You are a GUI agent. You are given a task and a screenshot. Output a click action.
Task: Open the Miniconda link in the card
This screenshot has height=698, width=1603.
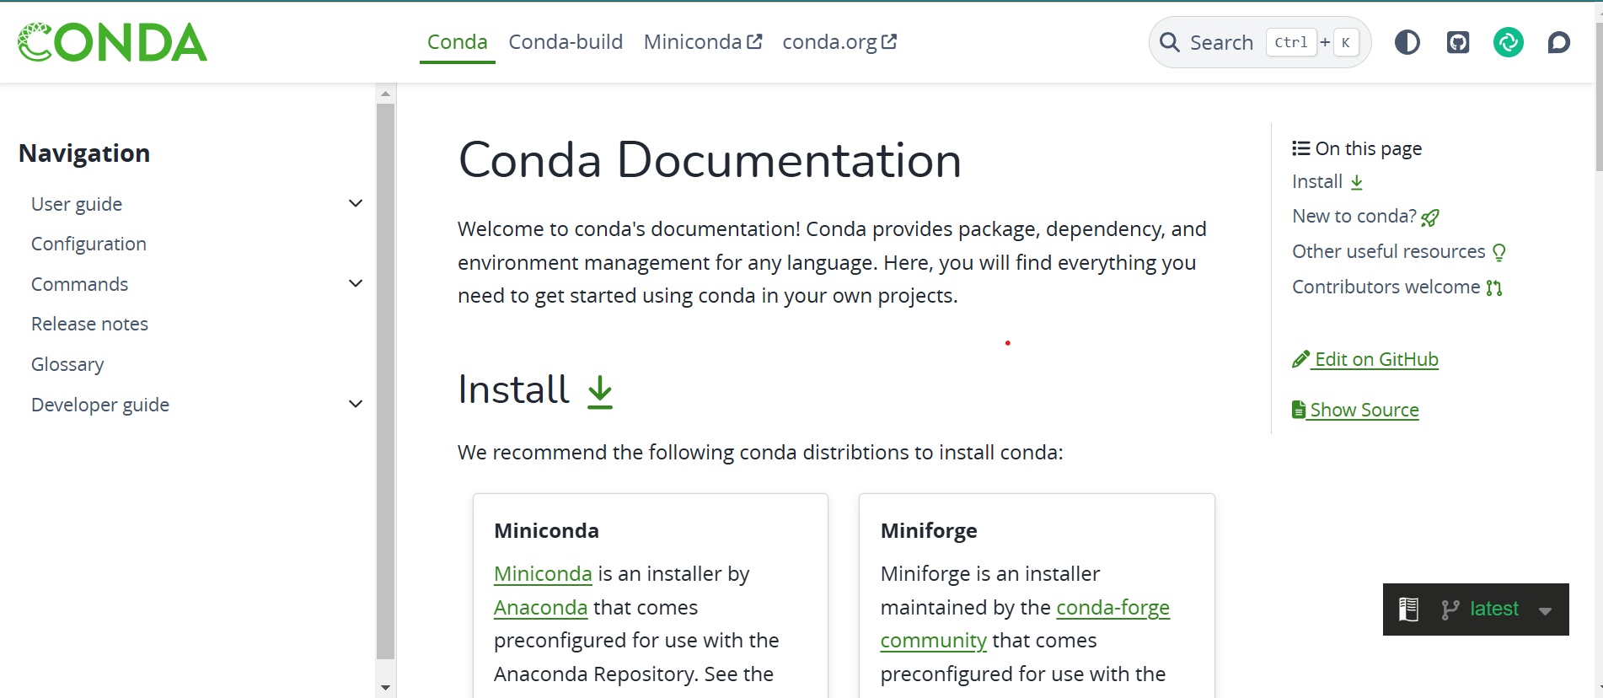[543, 574]
